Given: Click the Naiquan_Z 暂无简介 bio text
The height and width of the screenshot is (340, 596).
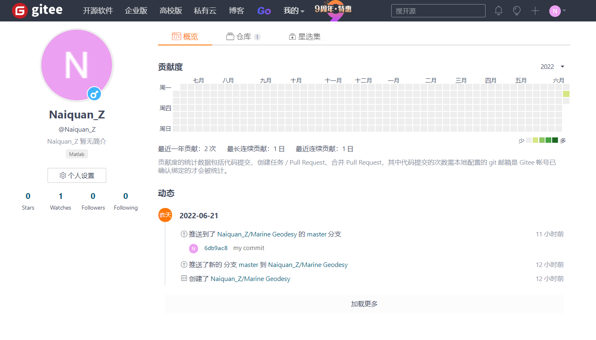Looking at the screenshot, I should [x=77, y=141].
